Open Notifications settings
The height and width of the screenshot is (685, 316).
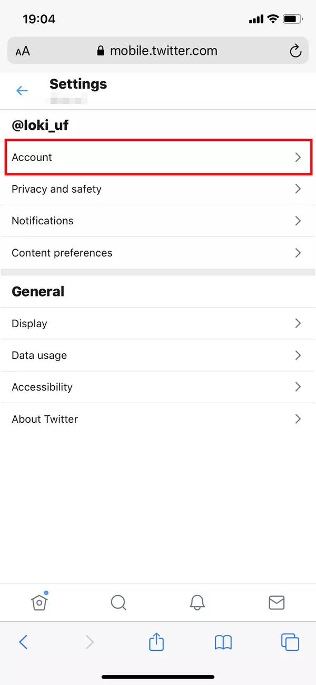tap(158, 221)
